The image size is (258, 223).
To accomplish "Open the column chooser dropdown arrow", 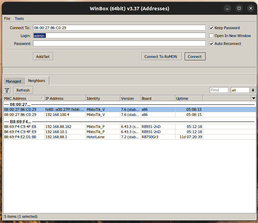I will pyautogui.click(x=254, y=98).
